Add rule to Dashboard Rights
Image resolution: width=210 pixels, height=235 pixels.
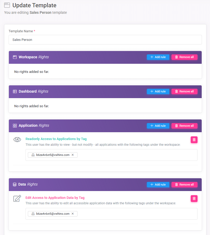click(158, 91)
